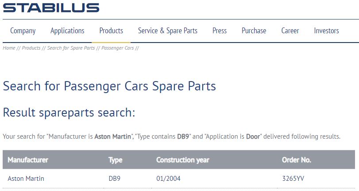Select the Products menu item
The width and height of the screenshot is (359, 191).
click(x=111, y=31)
